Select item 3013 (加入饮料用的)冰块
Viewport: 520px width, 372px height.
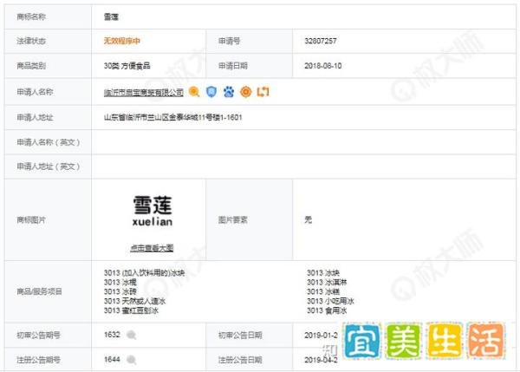[x=144, y=273]
